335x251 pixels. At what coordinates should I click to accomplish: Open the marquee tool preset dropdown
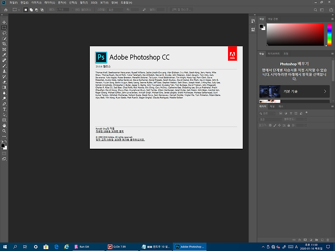(16, 10)
